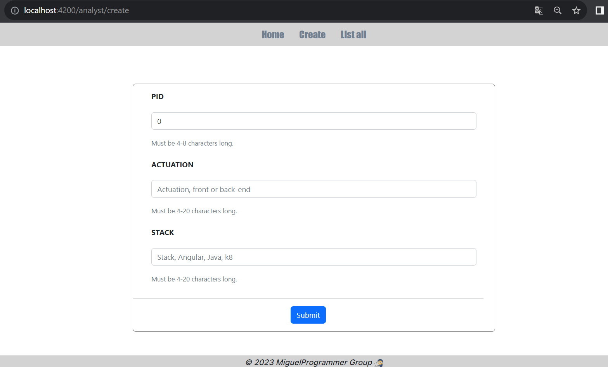This screenshot has height=367, width=608.
Task: Click 'Must be 4-8 characters long.' hint
Action: coord(192,143)
